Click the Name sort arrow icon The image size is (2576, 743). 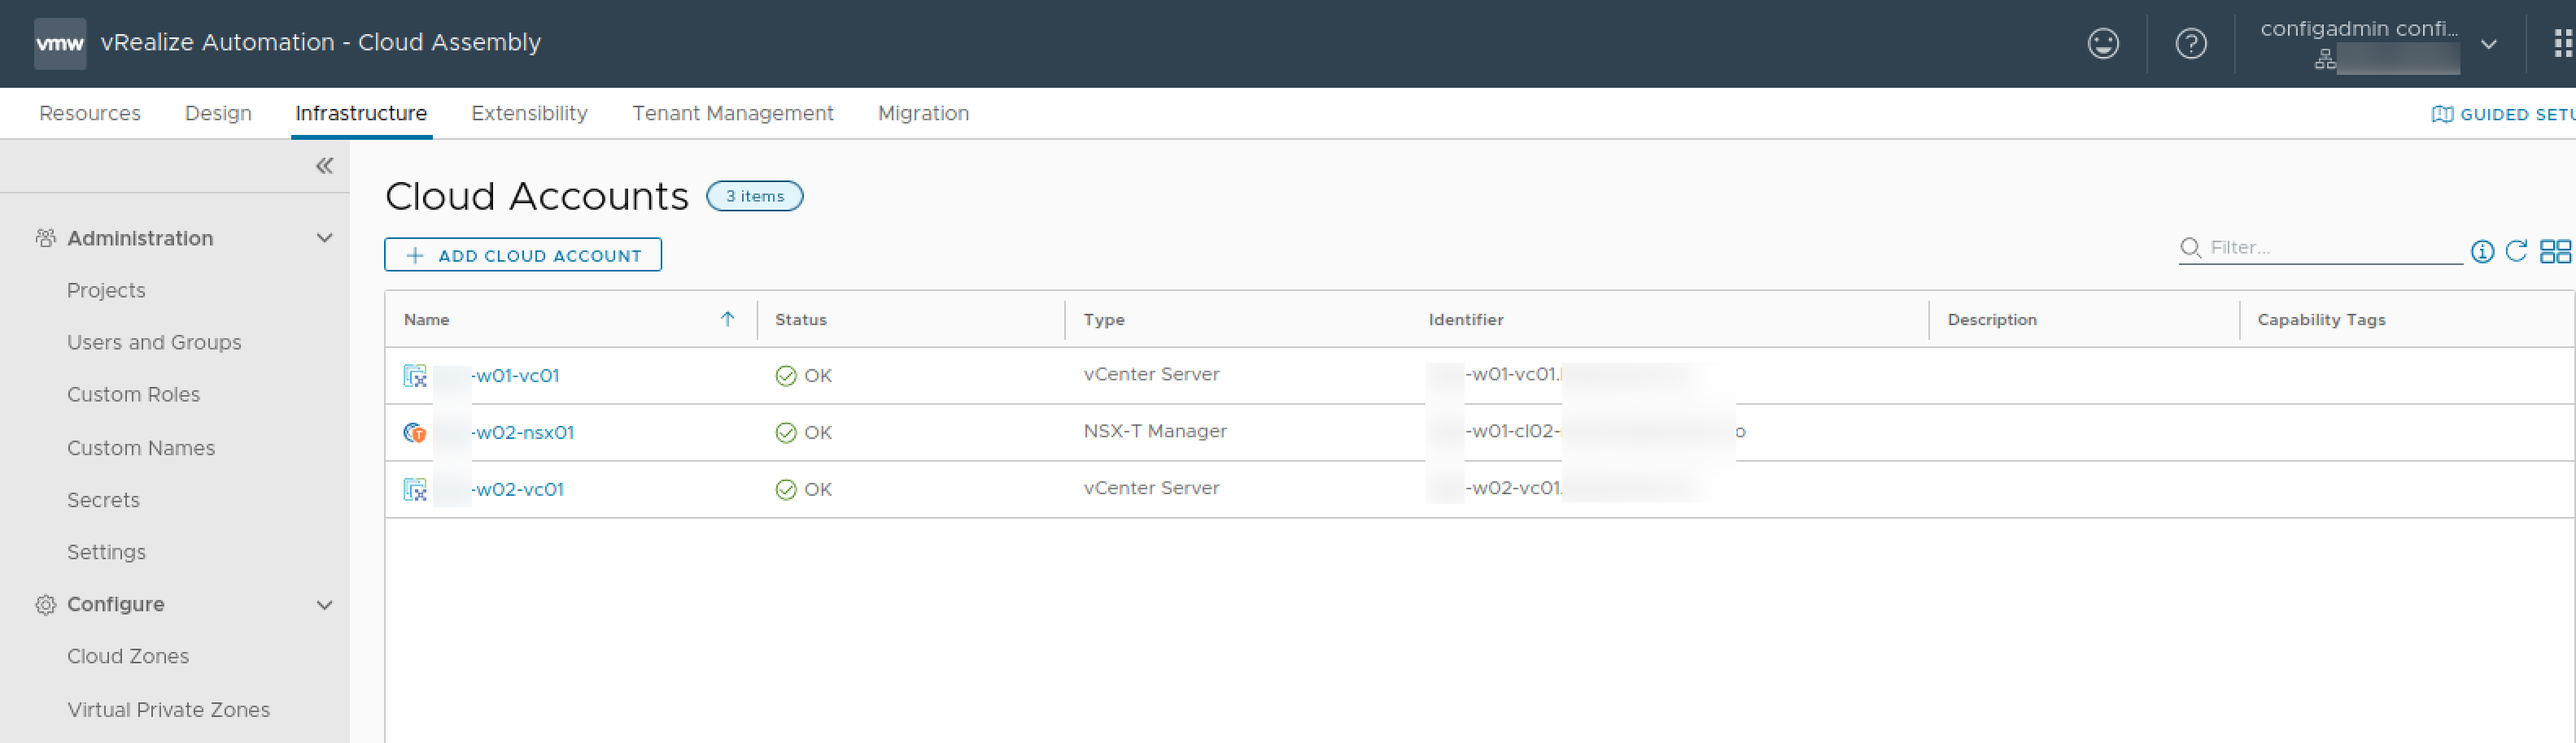[x=727, y=319]
